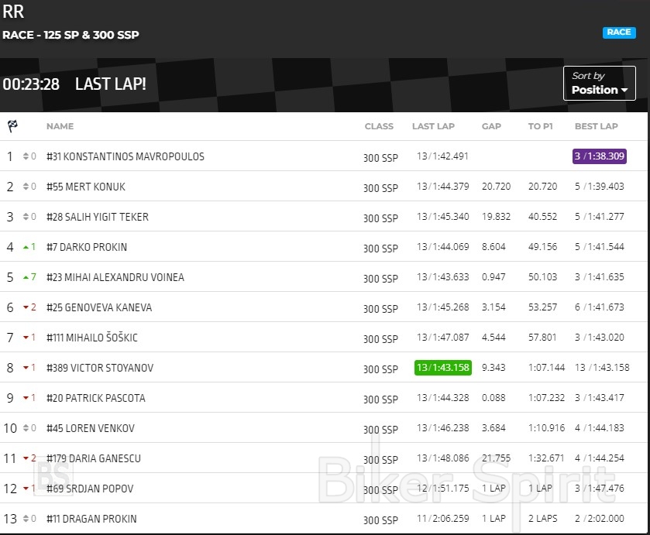Click red down arrow beside Daria Ganescu
The image size is (650, 535).
[26, 458]
